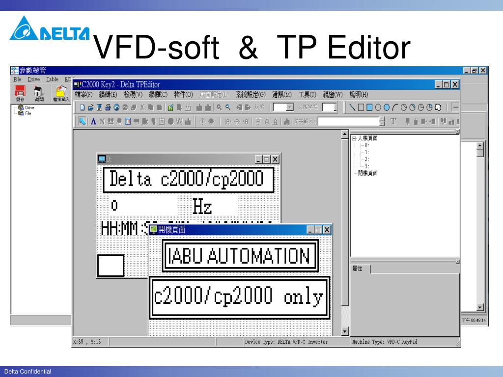The width and height of the screenshot is (503, 377).
Task: Open the 說明(H) help menu
Action: coord(359,95)
